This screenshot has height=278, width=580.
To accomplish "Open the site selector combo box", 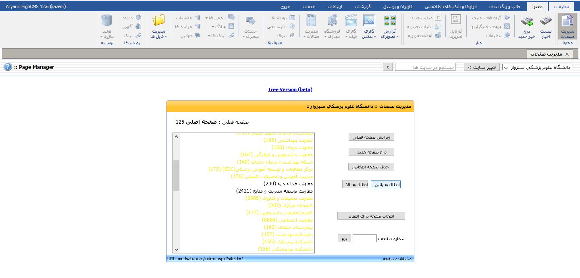I will tap(537, 67).
